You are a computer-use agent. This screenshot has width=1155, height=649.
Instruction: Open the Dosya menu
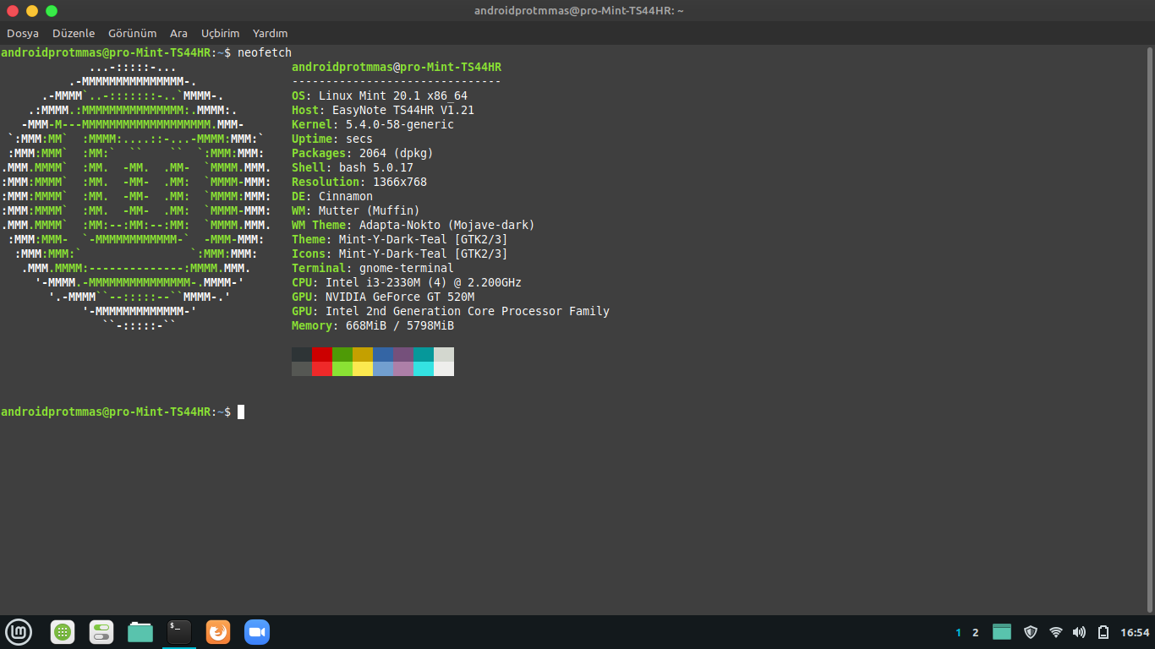pyautogui.click(x=23, y=33)
